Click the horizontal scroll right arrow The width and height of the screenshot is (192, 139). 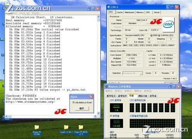[x=95, y=116]
